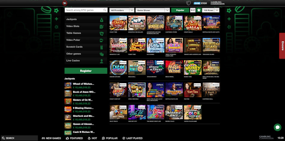The image size is (285, 141).
Task: Open the Crazy Balls thumbnail
Action: click(x=193, y=23)
